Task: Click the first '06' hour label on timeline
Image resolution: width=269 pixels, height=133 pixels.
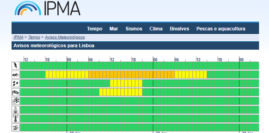Action: click(x=90, y=60)
